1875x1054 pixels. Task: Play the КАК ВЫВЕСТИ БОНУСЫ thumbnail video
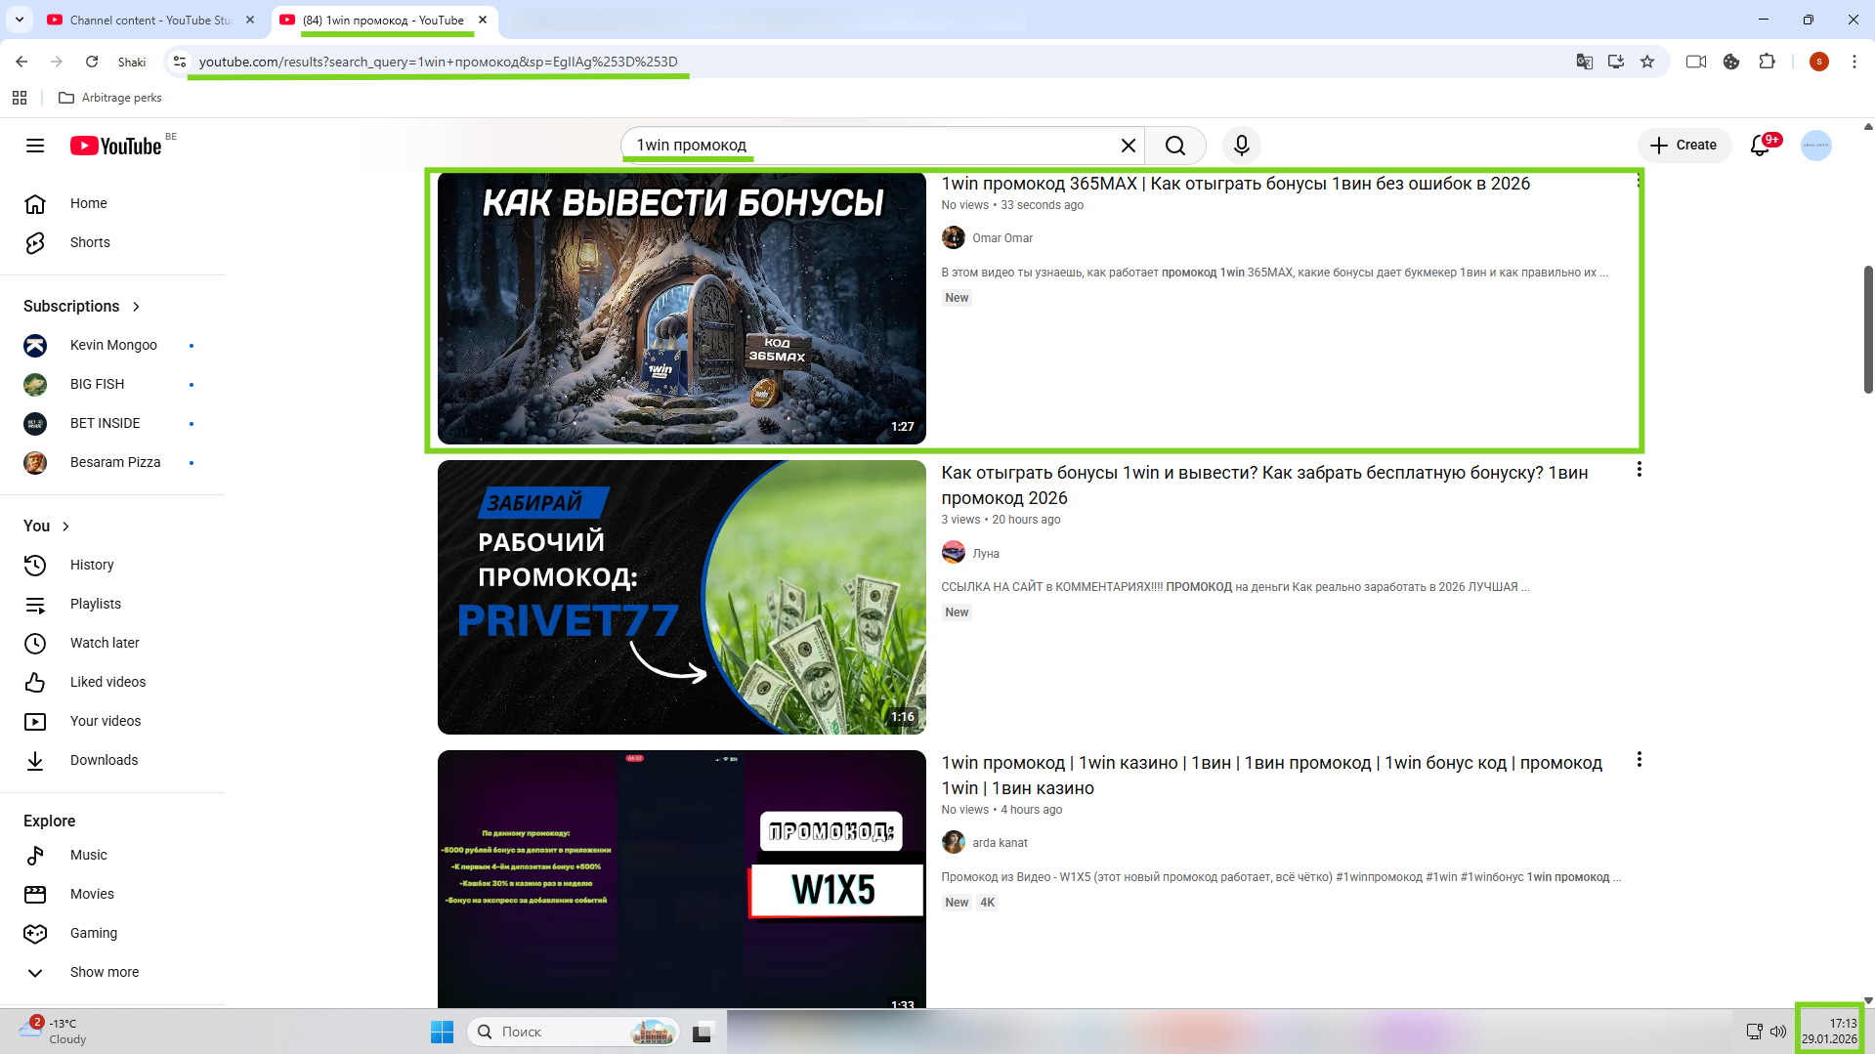click(681, 308)
